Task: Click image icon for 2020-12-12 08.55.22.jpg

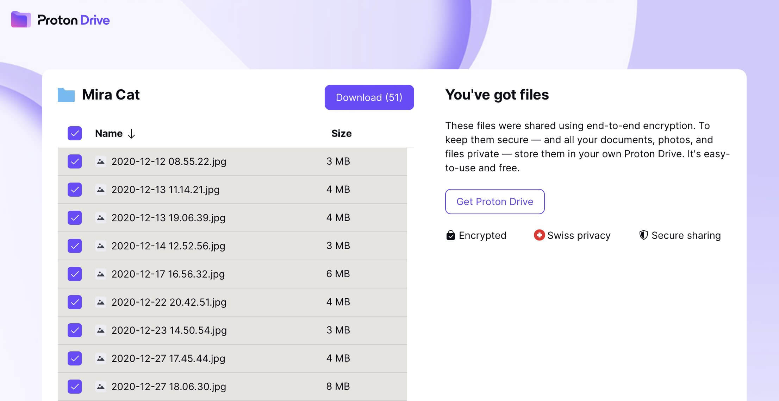Action: (101, 161)
